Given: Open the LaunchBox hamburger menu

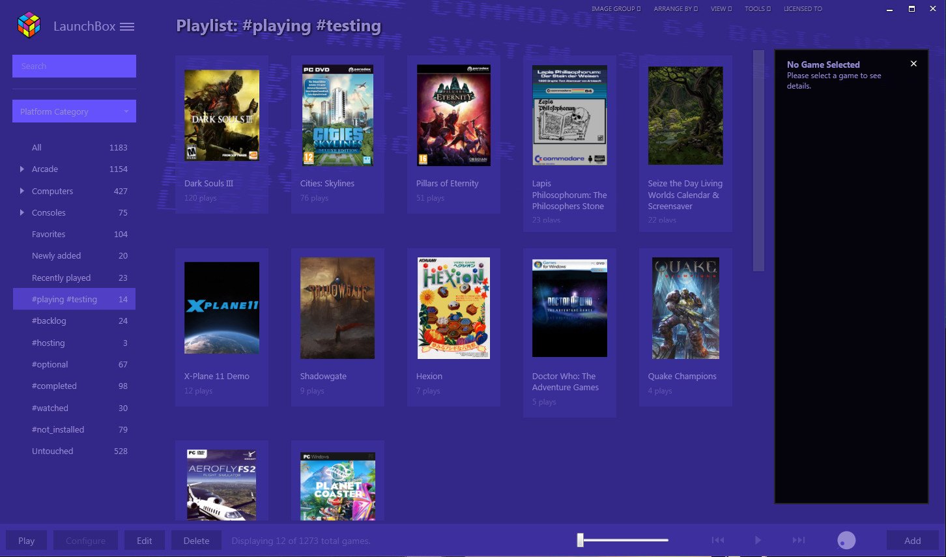Looking at the screenshot, I should (x=127, y=27).
